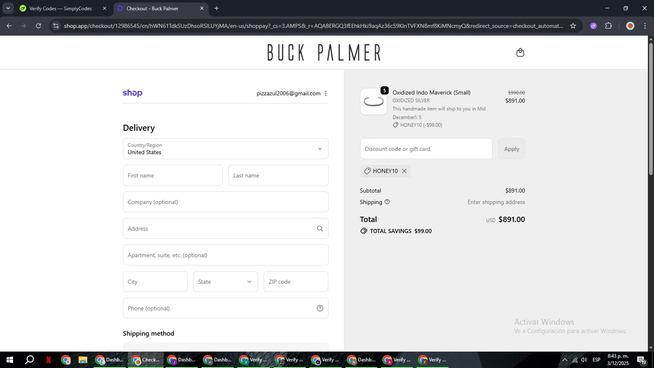Click the Shop logo
Screen dimensions: 654x368
pyautogui.click(x=133, y=93)
